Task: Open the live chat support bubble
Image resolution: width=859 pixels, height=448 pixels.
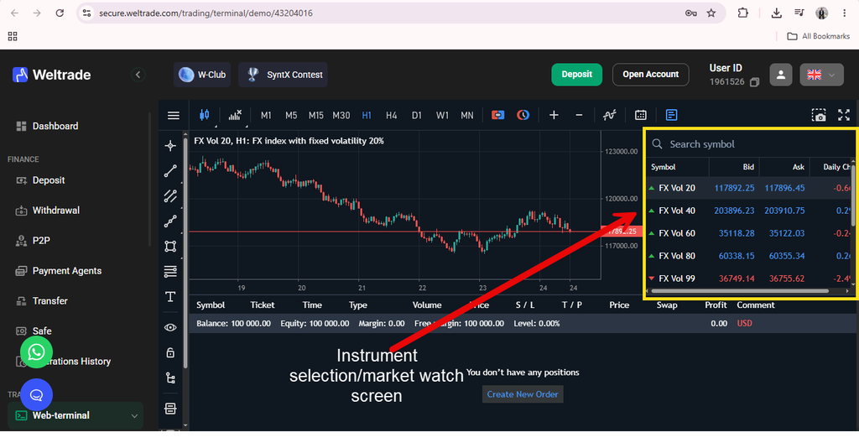Action: [37, 395]
